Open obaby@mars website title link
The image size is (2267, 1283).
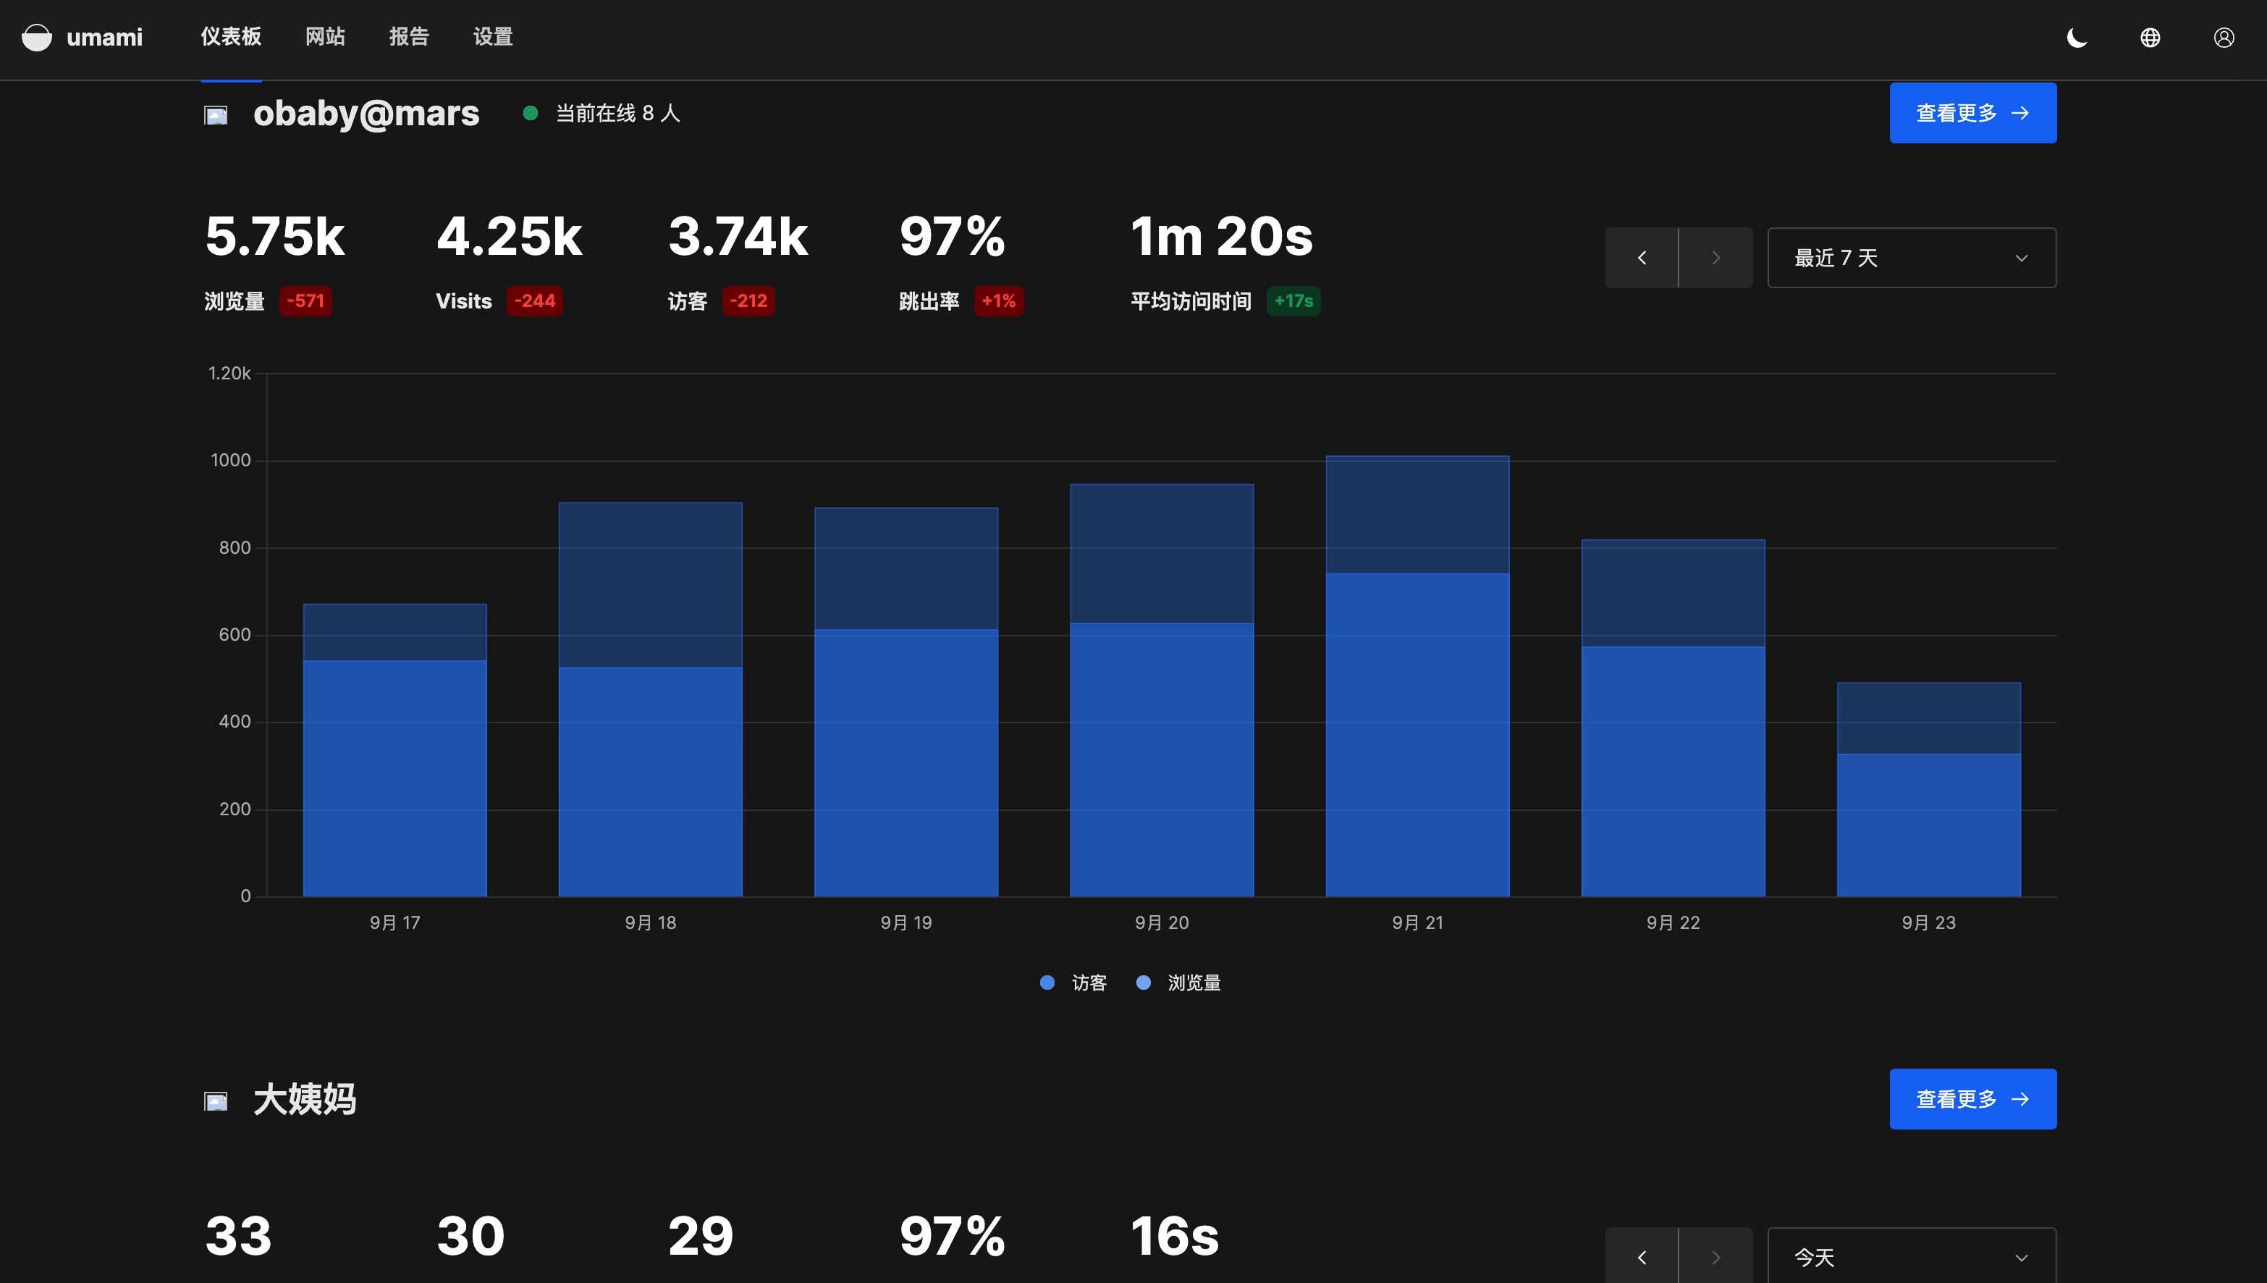tap(366, 113)
